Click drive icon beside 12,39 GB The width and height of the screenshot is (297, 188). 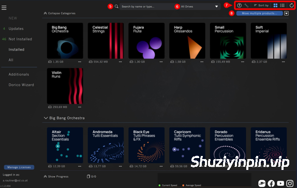point(50,166)
